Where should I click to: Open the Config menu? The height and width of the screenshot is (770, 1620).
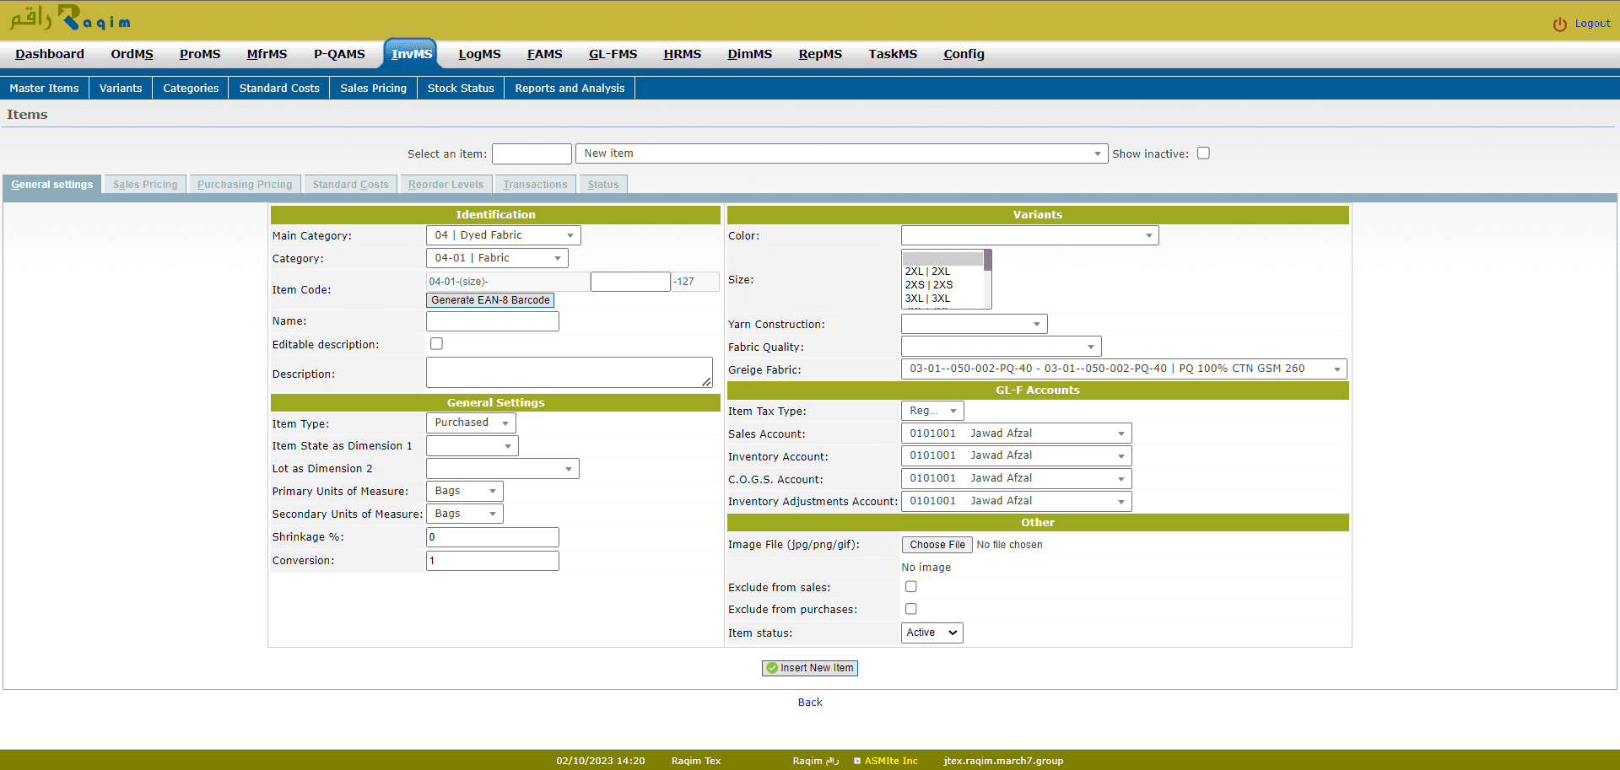[x=964, y=54]
